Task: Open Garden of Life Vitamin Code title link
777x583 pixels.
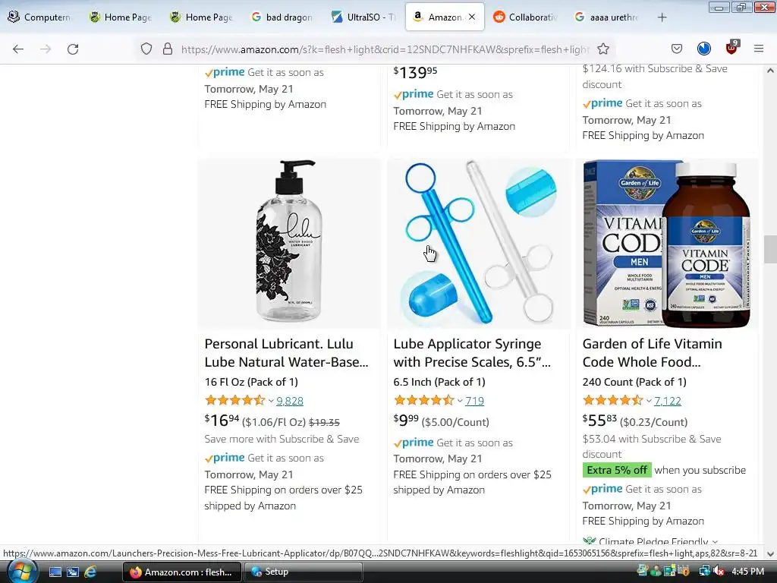Action: point(652,353)
